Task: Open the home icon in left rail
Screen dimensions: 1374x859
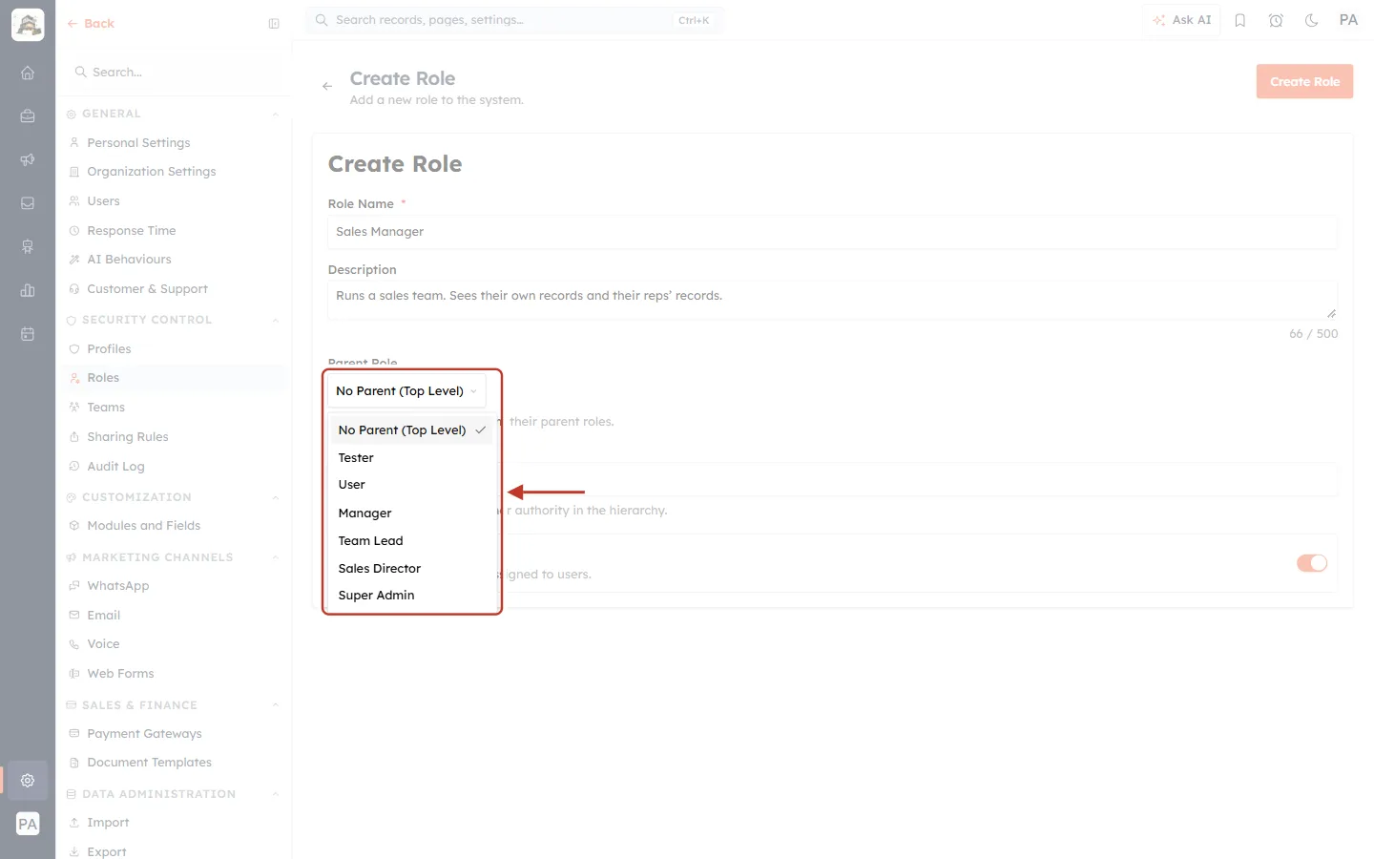Action: tap(28, 73)
